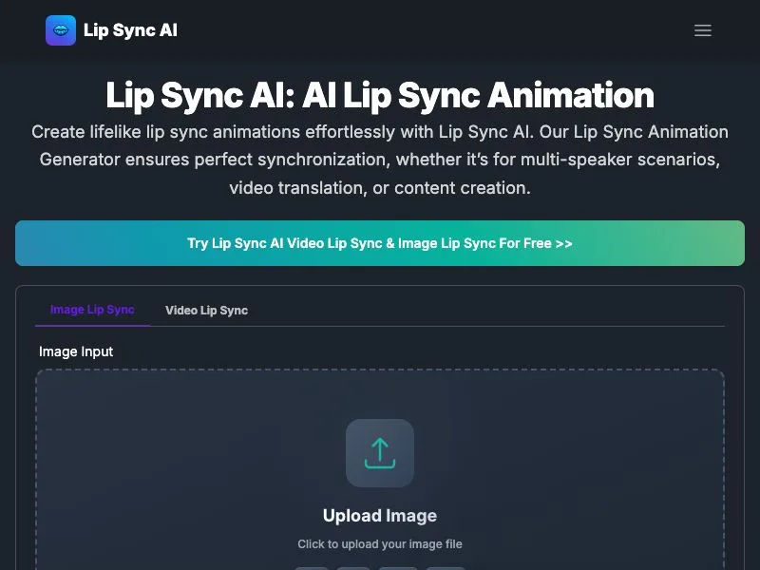This screenshot has width=760, height=570.
Task: Click the upload arrow icon
Action: pos(380,453)
